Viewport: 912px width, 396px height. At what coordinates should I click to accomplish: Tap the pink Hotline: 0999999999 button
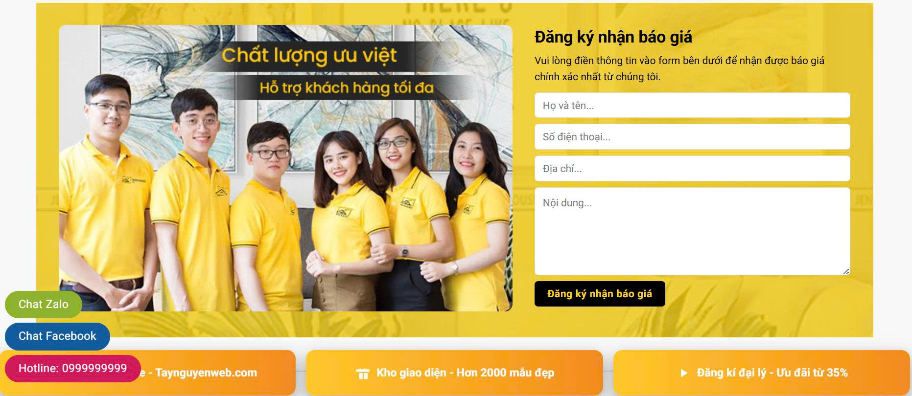click(x=73, y=368)
